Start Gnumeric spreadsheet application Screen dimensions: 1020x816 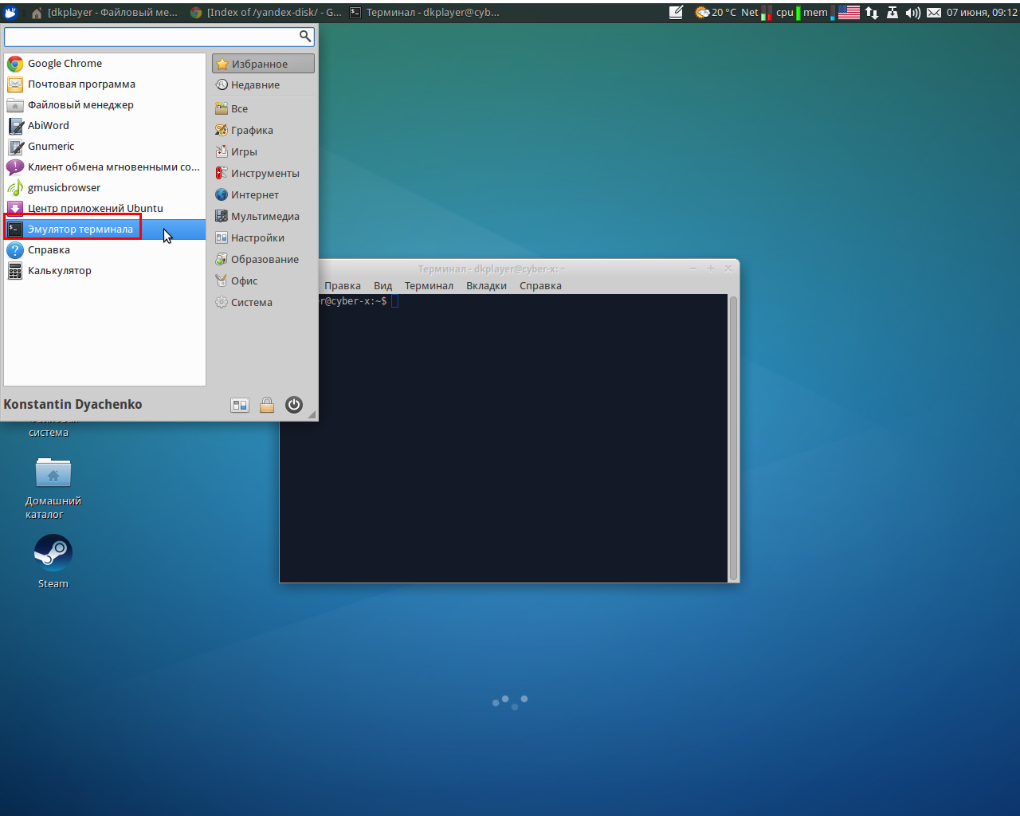(x=50, y=147)
